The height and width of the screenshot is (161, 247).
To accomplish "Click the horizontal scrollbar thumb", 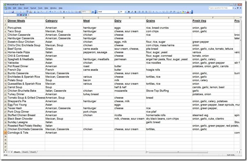I will (x=178, y=152).
